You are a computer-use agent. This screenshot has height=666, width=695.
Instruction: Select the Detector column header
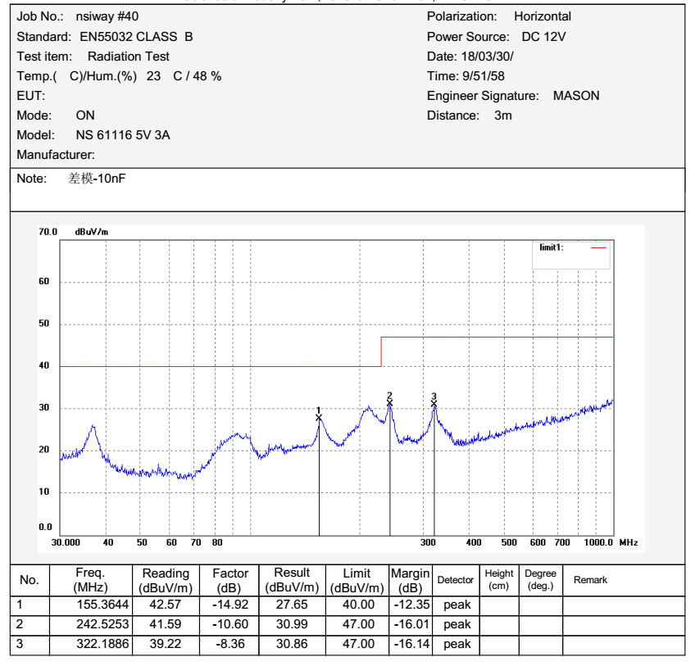tap(455, 580)
